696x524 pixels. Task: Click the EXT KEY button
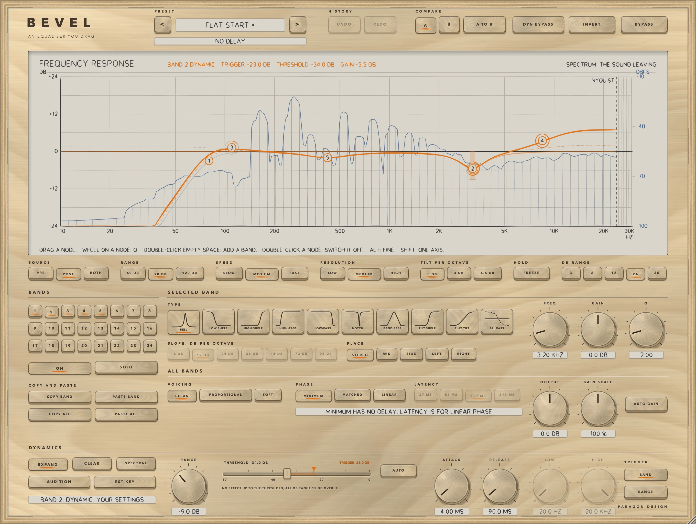[x=125, y=482]
